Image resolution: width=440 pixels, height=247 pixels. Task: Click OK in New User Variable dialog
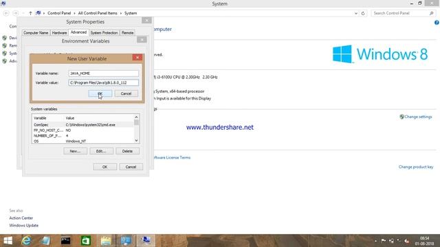[x=100, y=93]
